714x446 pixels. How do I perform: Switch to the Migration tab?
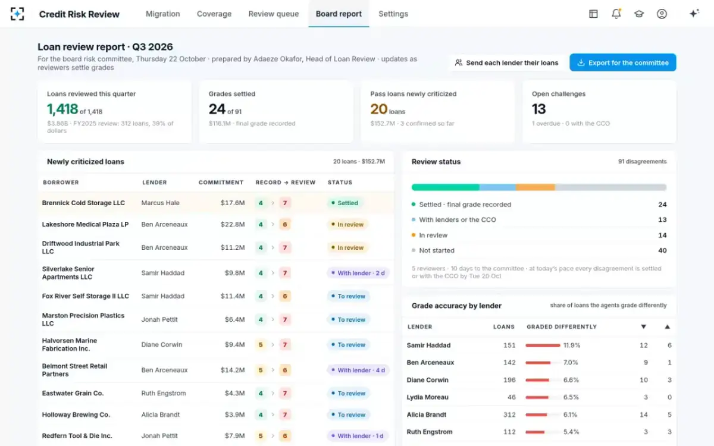[x=163, y=14]
